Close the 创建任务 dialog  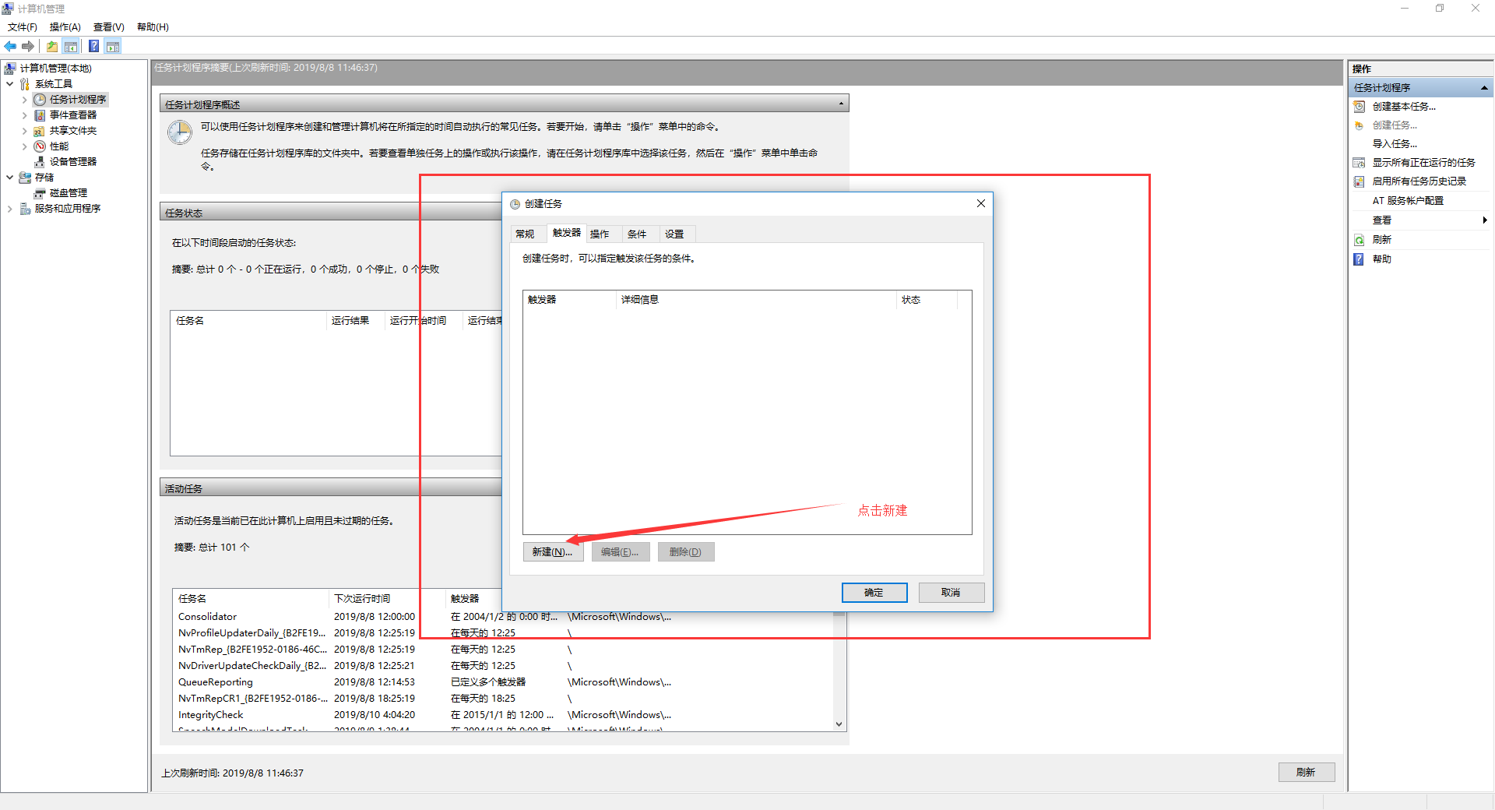[x=981, y=204]
